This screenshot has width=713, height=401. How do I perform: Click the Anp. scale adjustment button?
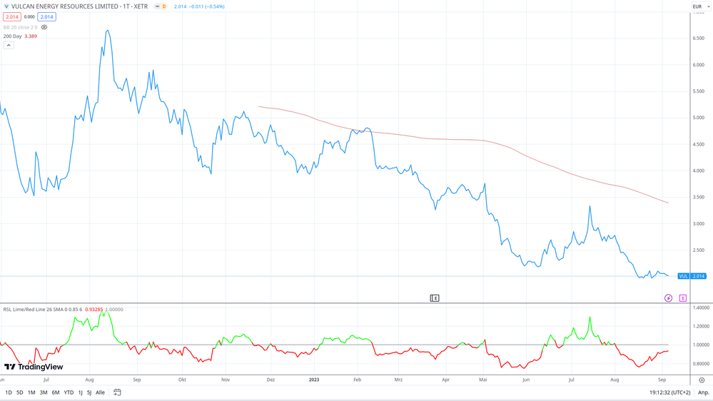click(x=703, y=392)
